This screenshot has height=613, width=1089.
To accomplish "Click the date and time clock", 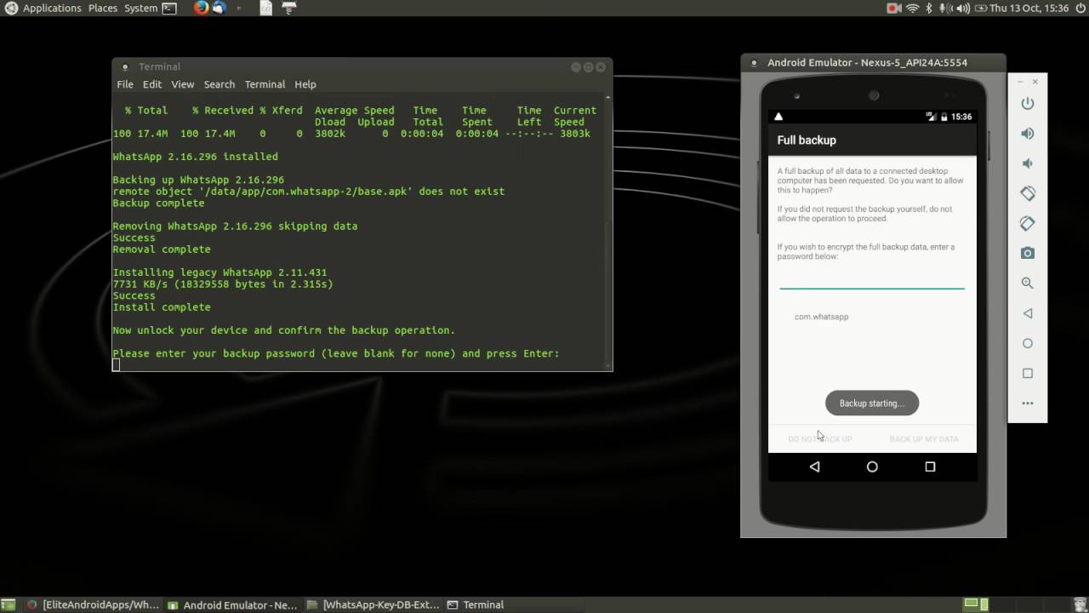I will pos(1029,8).
